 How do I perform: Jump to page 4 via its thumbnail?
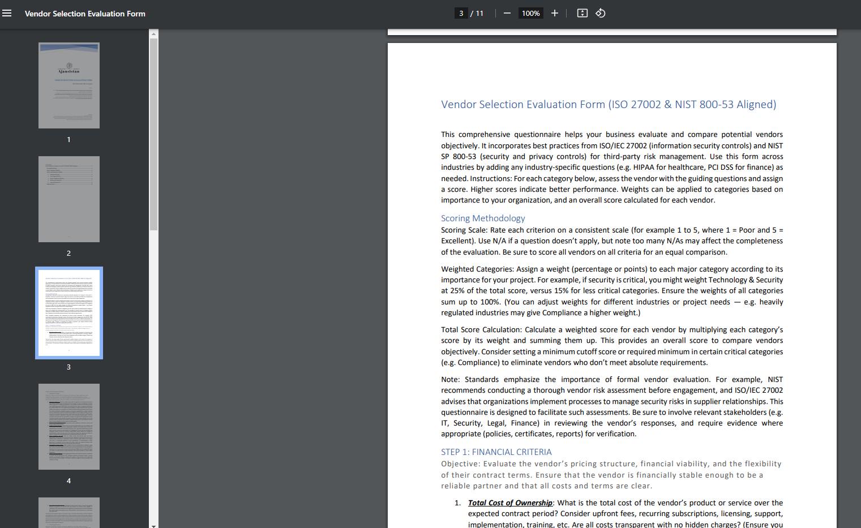tap(68, 426)
